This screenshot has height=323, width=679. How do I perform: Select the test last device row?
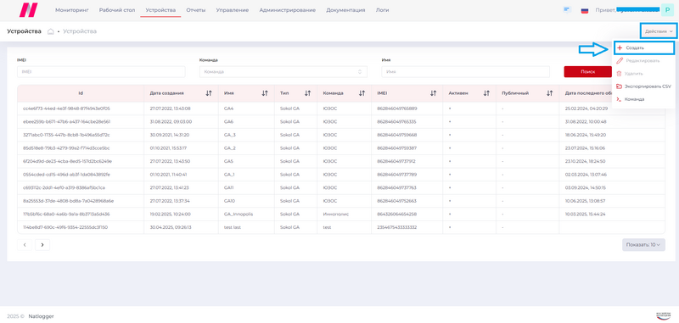point(341,227)
